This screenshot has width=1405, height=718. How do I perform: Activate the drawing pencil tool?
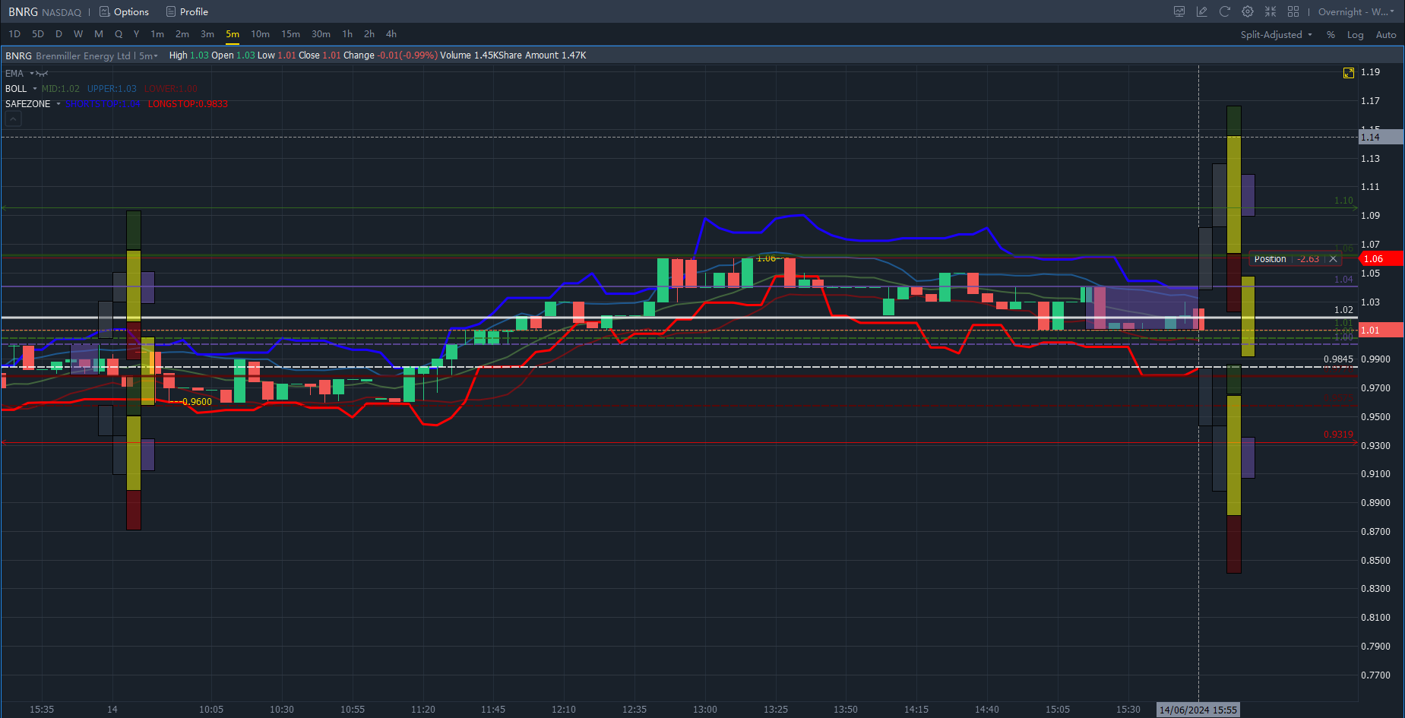pyautogui.click(x=1201, y=11)
